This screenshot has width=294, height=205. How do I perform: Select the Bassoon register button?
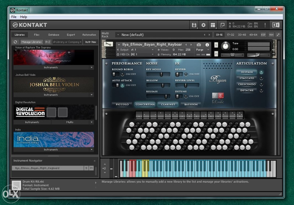tap(191, 105)
